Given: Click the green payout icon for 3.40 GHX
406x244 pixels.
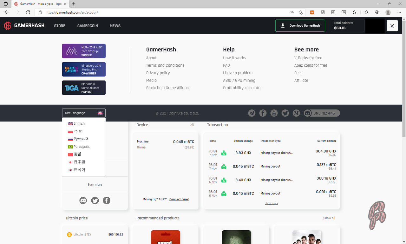Looking at the screenshot, I should 224,180.
